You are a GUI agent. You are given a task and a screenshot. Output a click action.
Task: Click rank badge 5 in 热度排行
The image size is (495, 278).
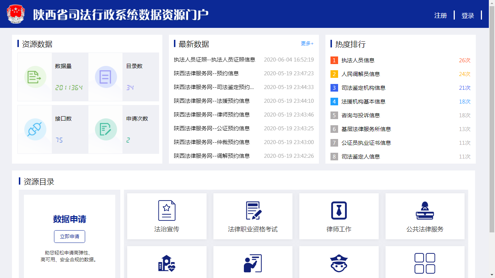334,115
